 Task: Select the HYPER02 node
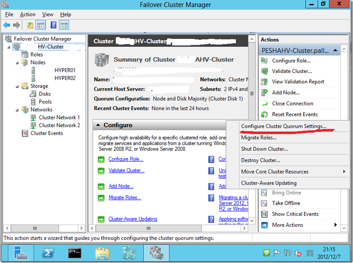pyautogui.click(x=65, y=78)
